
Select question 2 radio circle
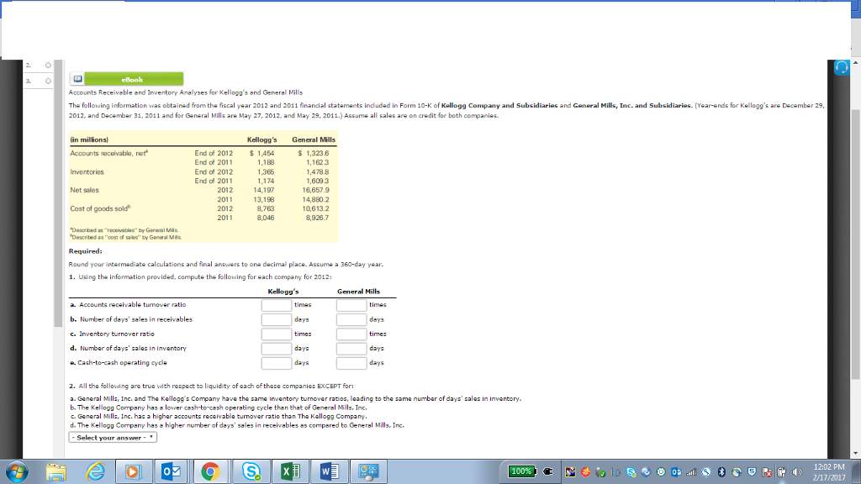pos(48,66)
